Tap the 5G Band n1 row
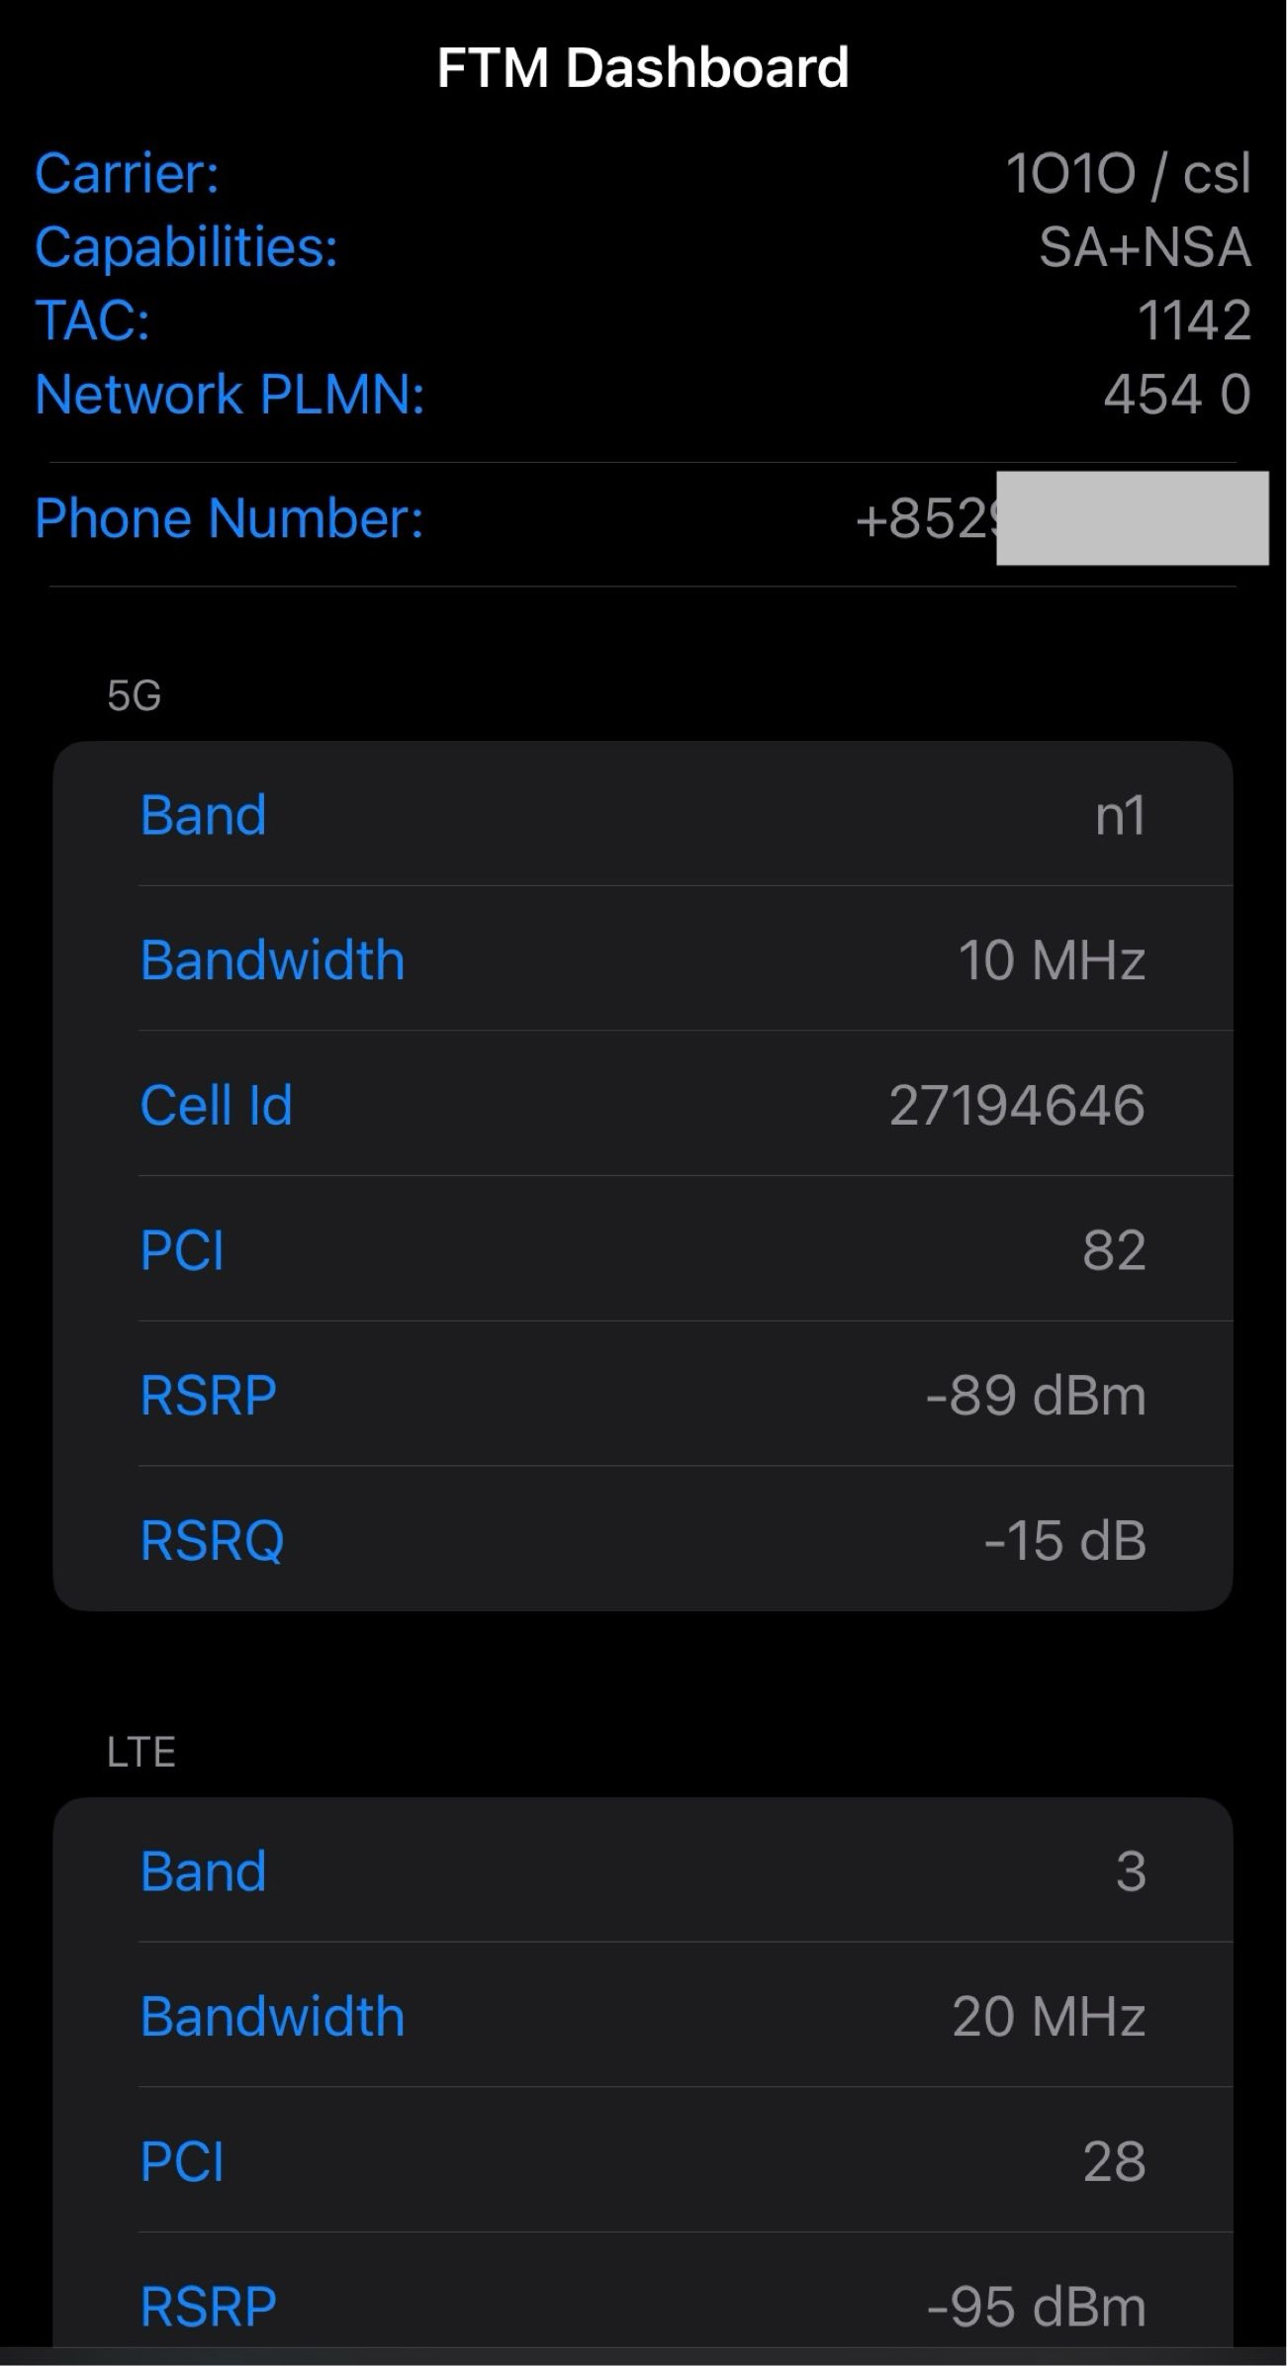The height and width of the screenshot is (2366, 1287). 643,814
